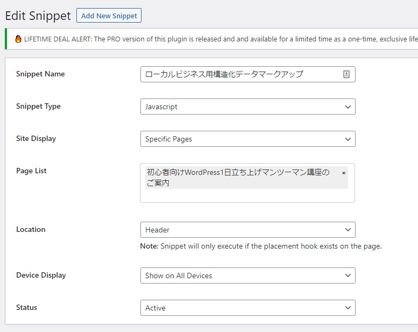Remove the selected page tag with the × icon

tap(344, 173)
